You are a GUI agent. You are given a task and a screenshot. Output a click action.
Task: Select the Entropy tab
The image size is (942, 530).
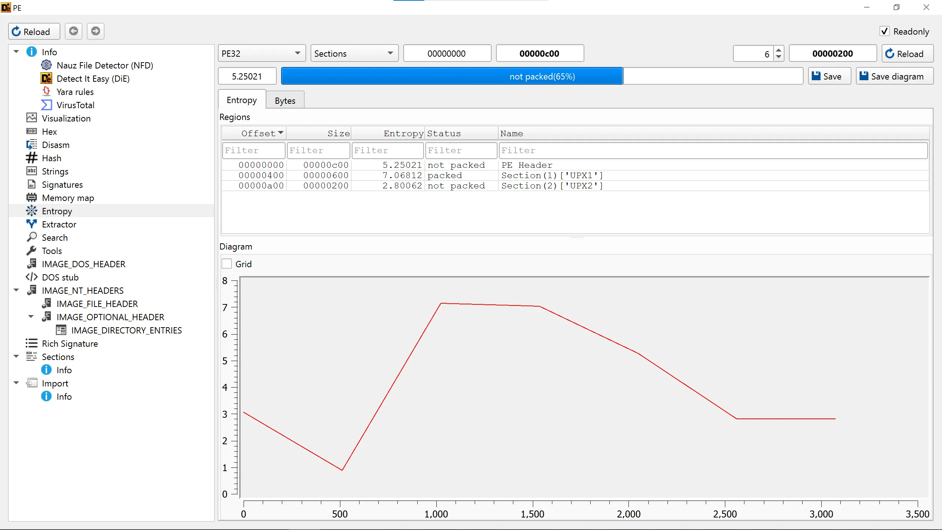pyautogui.click(x=242, y=100)
